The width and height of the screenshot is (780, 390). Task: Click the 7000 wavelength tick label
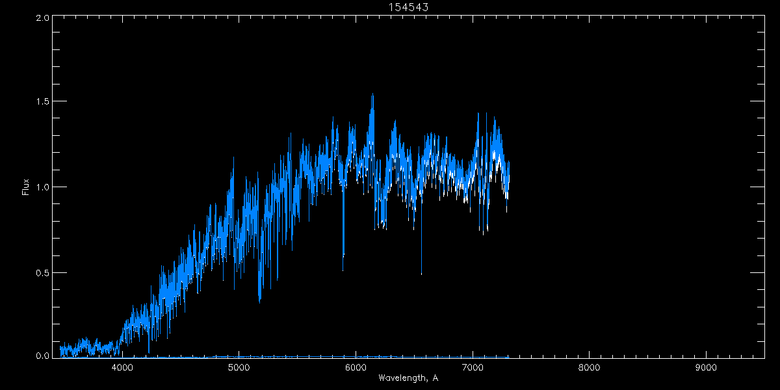point(473,367)
